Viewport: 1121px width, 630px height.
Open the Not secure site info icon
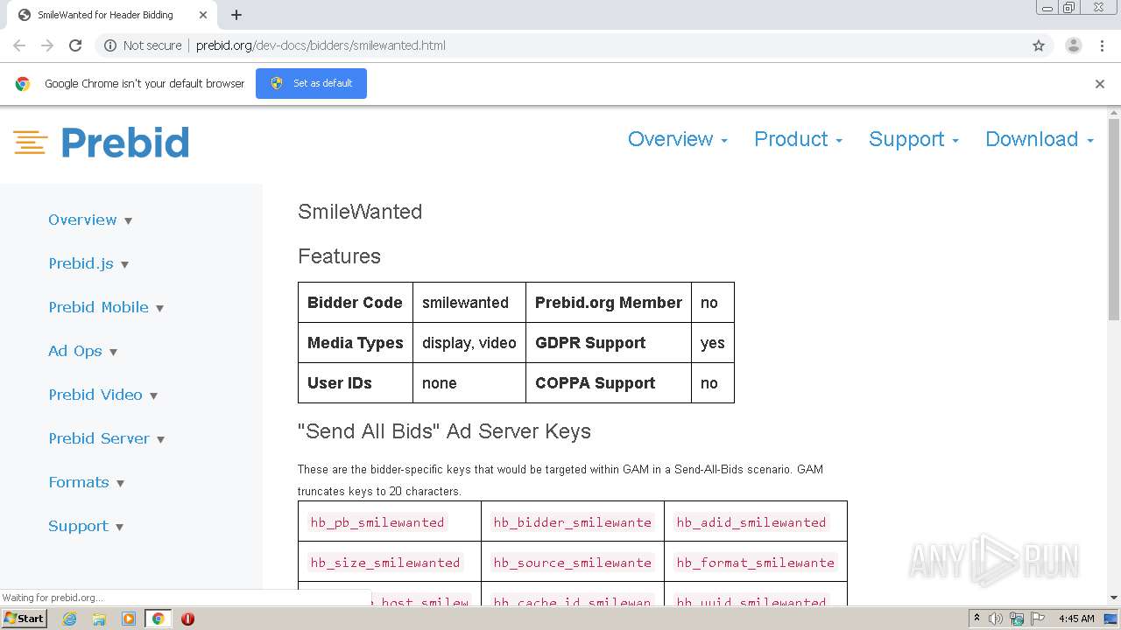click(x=110, y=45)
